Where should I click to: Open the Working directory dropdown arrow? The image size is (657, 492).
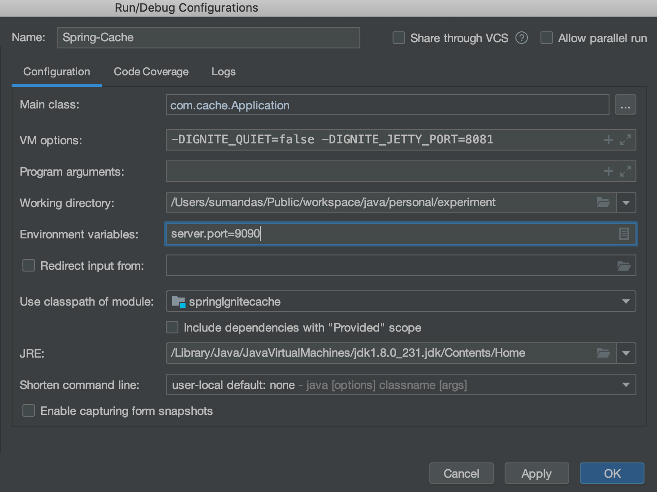pyautogui.click(x=626, y=202)
